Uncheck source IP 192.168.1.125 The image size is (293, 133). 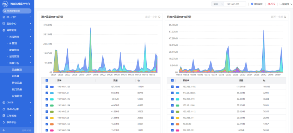(47, 87)
